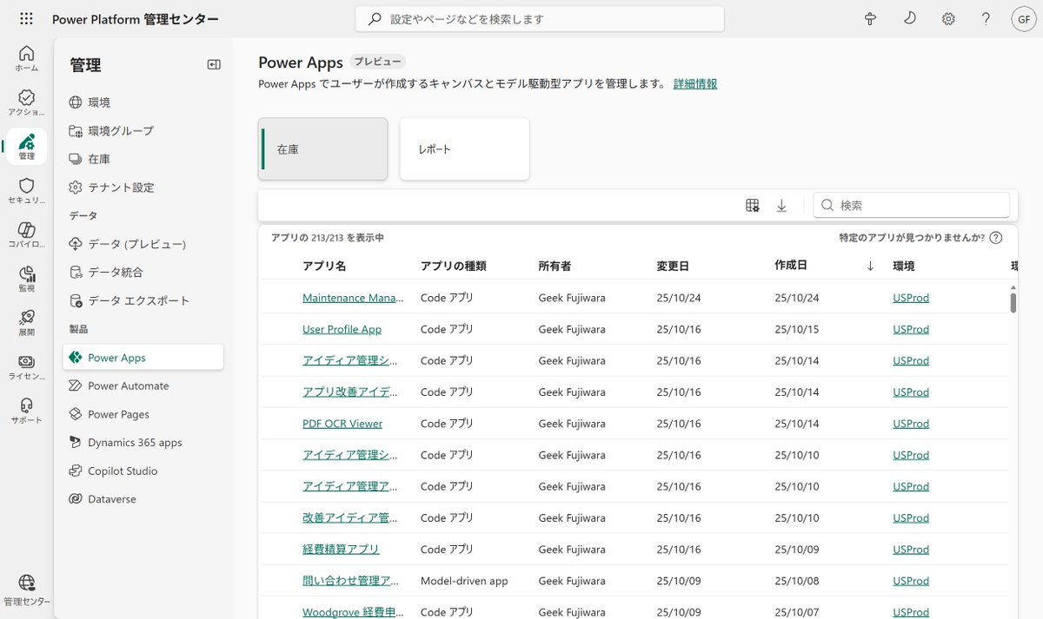Open 監視 monitoring icon in rail
The image size is (1043, 619).
pos(26,279)
